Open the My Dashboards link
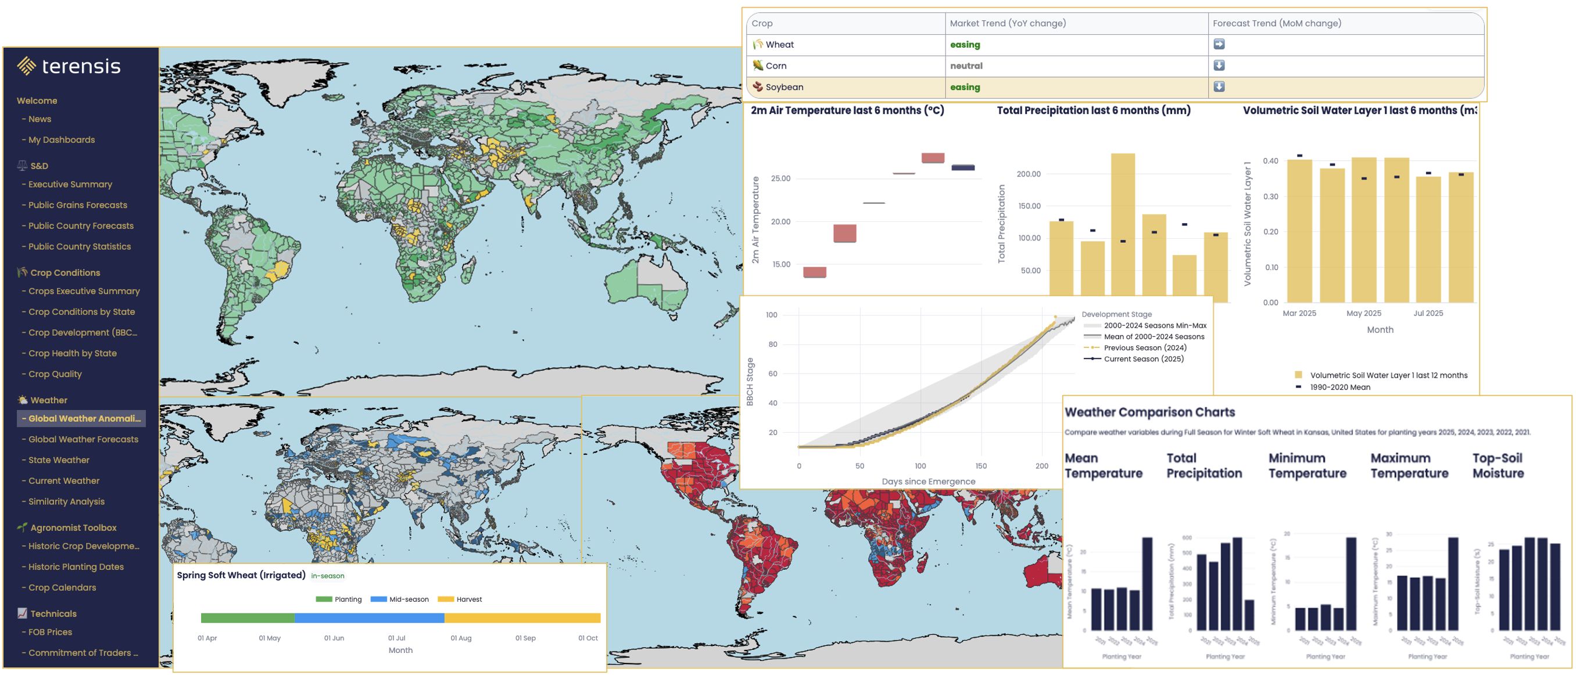 point(61,139)
